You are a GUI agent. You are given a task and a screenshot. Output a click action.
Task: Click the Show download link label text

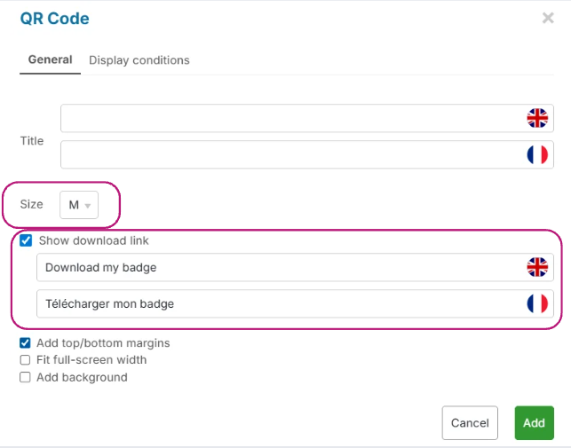click(x=94, y=240)
